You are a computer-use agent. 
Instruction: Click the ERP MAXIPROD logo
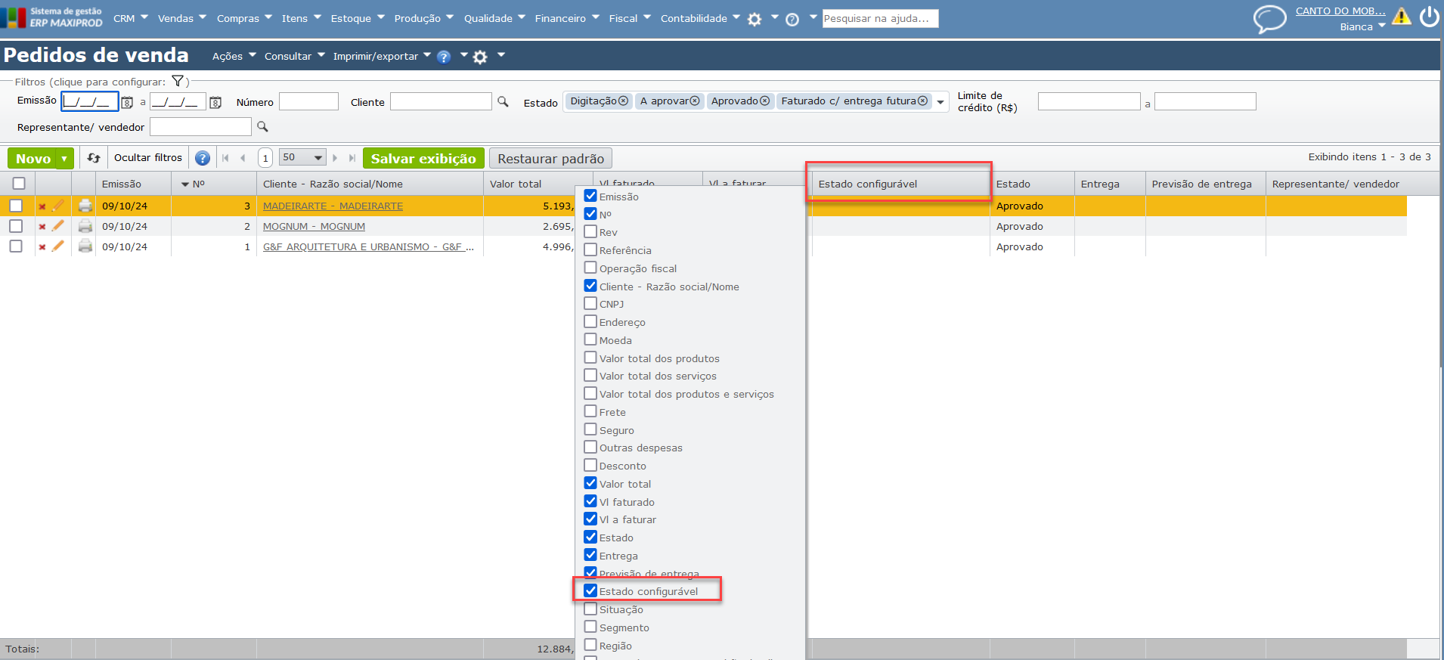[52, 17]
